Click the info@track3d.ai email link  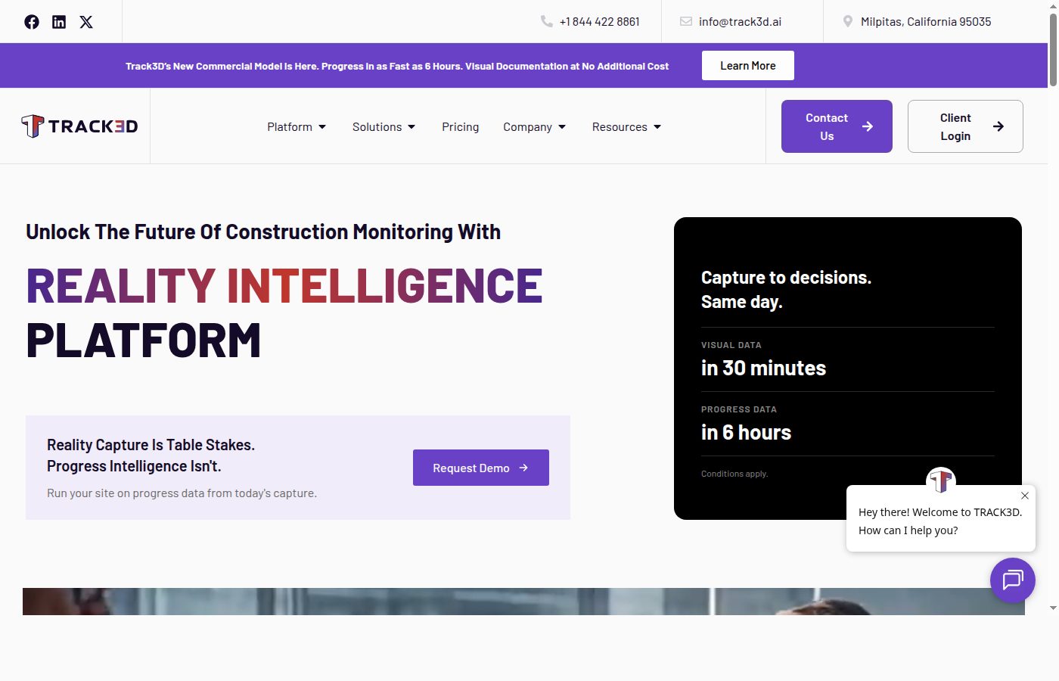point(741,22)
